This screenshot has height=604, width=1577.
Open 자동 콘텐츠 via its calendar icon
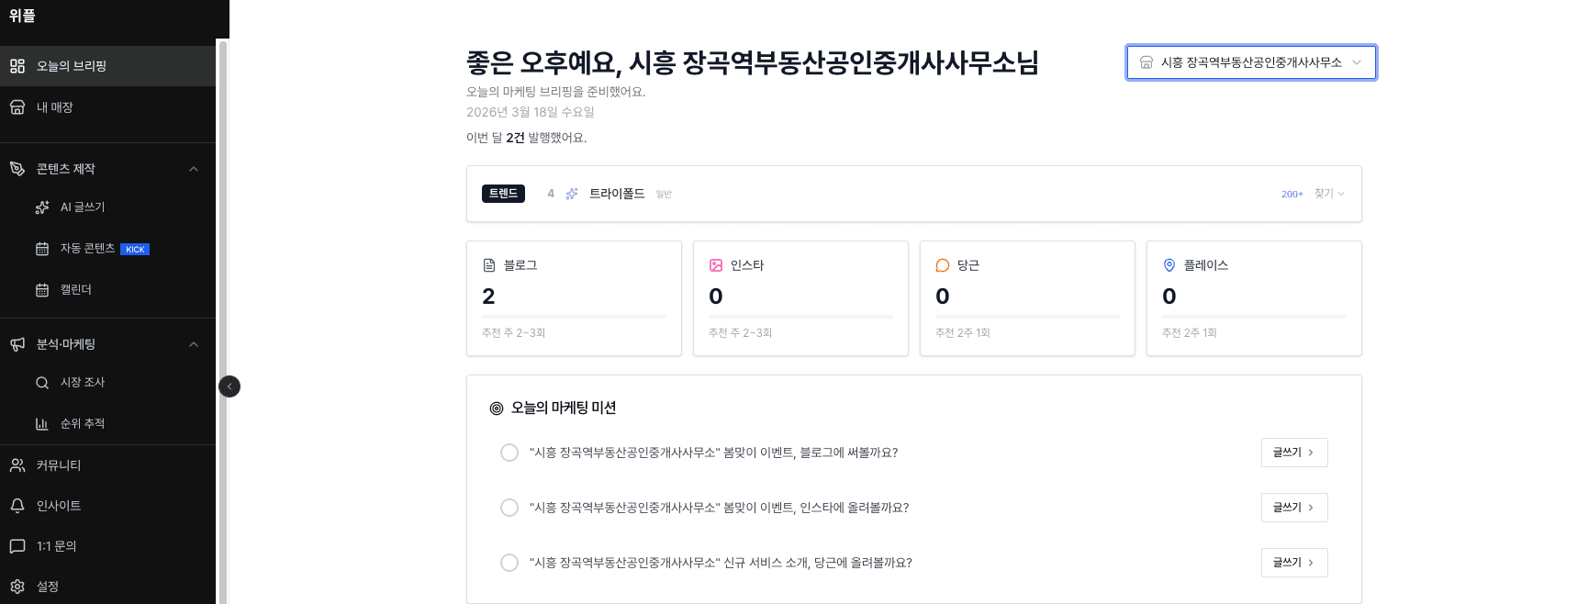pos(42,248)
